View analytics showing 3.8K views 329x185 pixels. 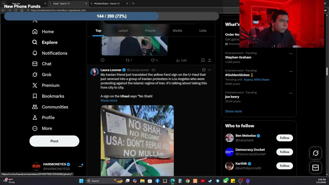pos(181,60)
